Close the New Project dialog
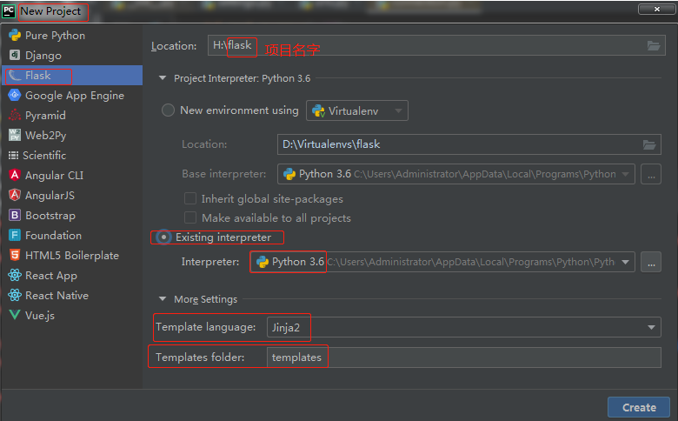Screen dimensions: 678x421 (656, 9)
